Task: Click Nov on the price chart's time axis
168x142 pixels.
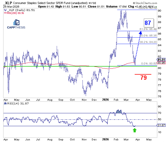Action: pyautogui.click(x=84, y=100)
